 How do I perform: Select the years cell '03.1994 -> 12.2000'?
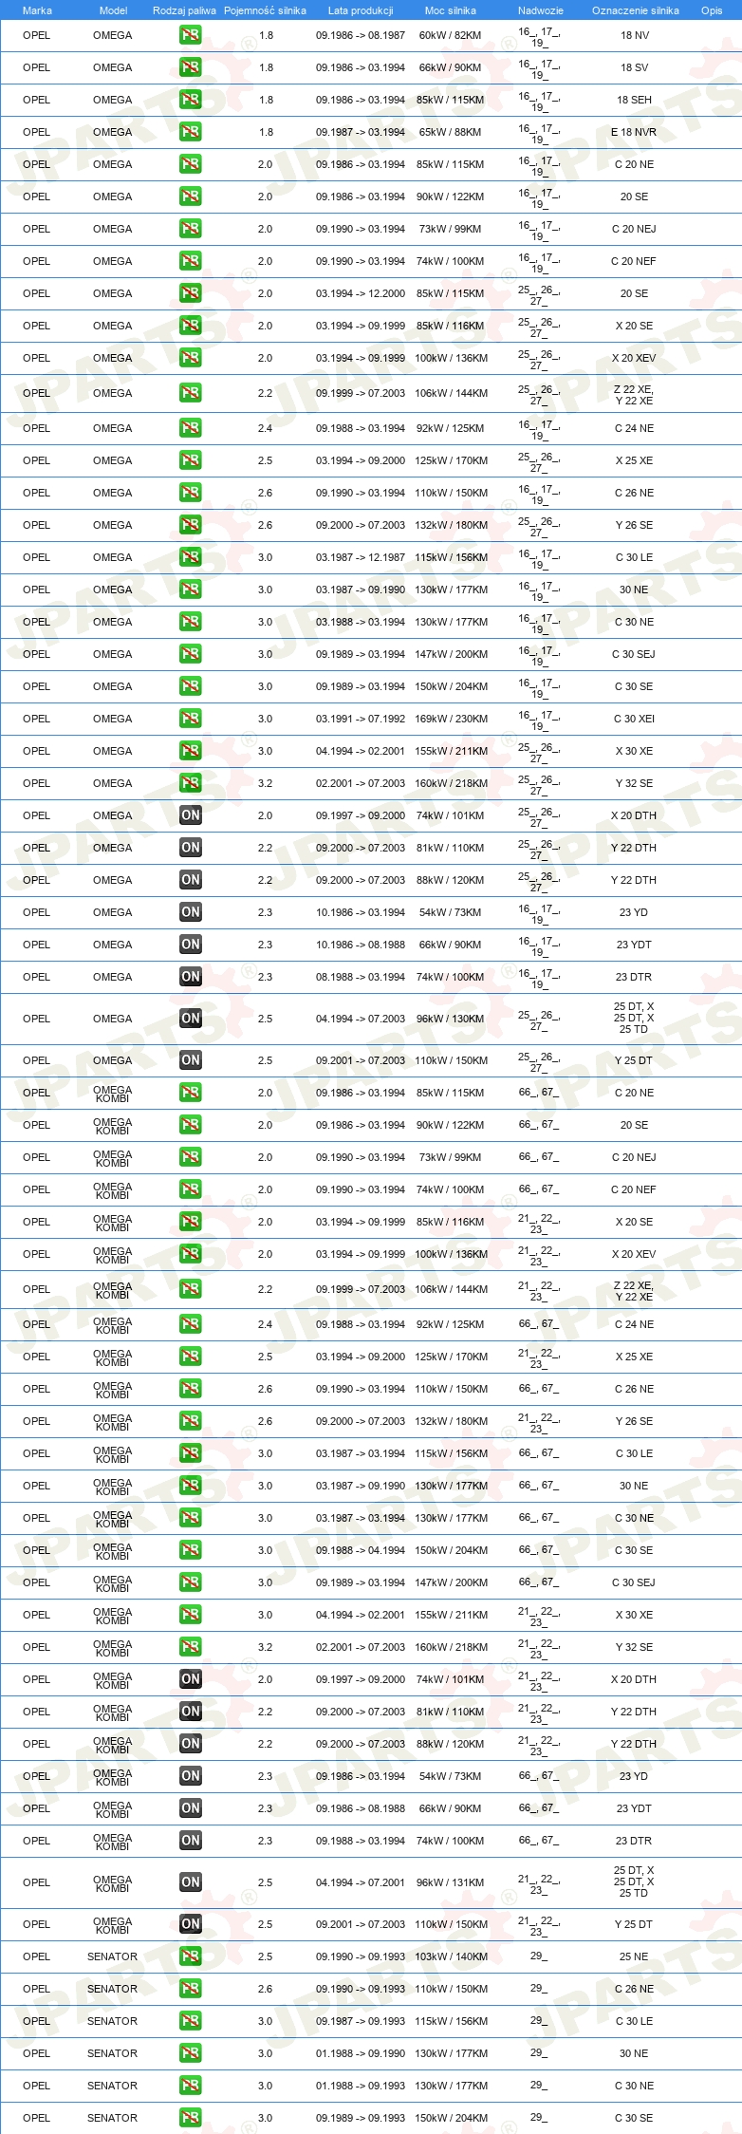pyautogui.click(x=361, y=293)
